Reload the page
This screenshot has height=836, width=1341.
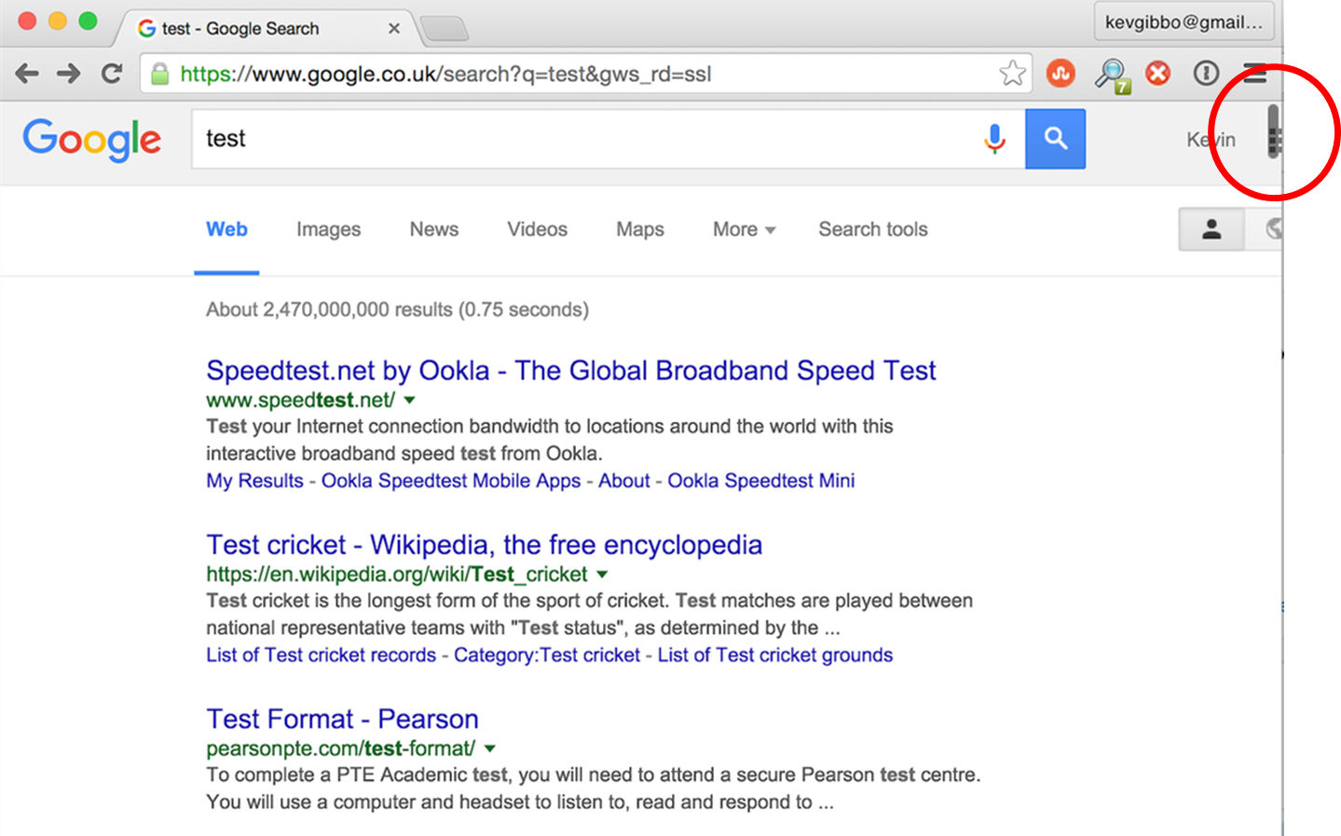pos(111,73)
